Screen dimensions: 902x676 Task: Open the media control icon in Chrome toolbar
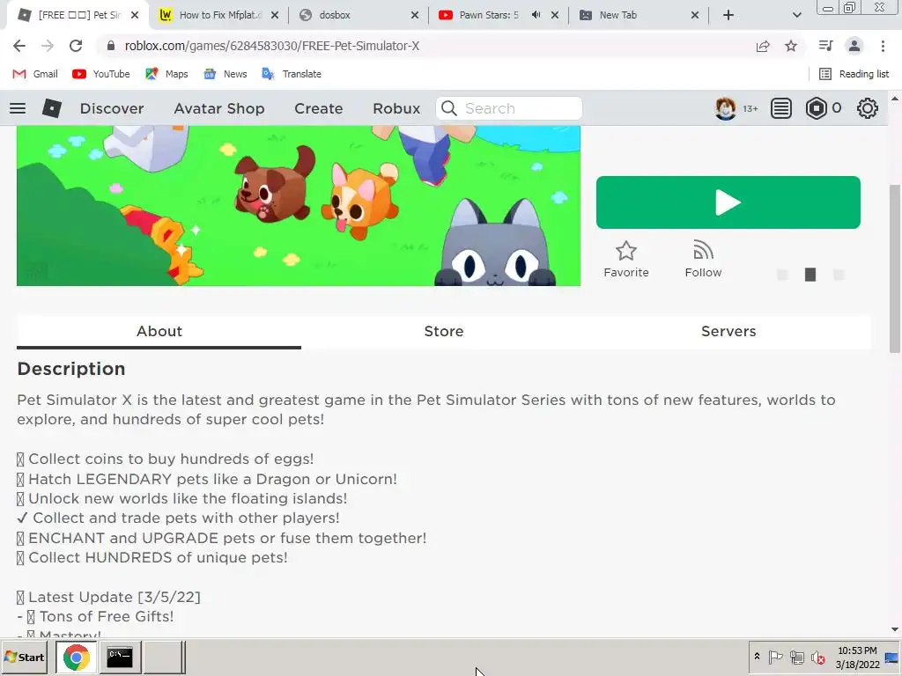pyautogui.click(x=825, y=46)
